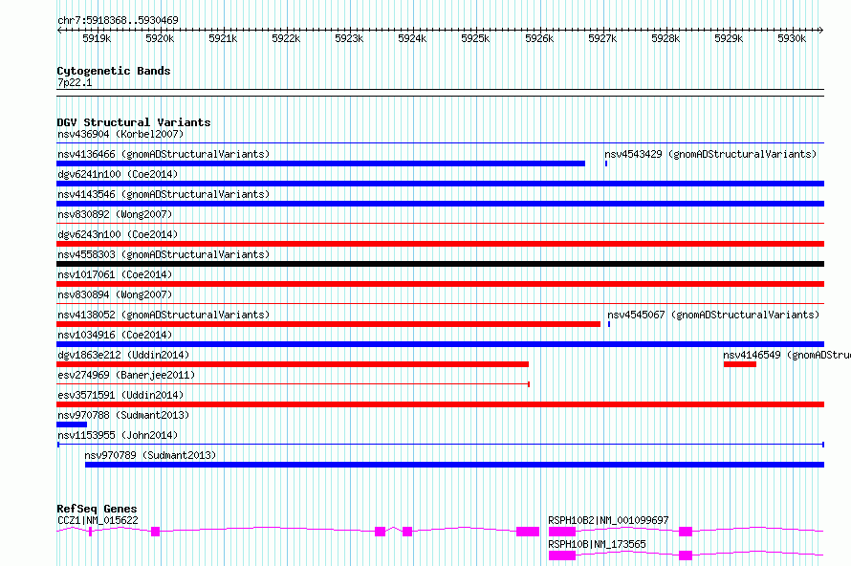Click the blue bar below nsv4143546

[440, 204]
